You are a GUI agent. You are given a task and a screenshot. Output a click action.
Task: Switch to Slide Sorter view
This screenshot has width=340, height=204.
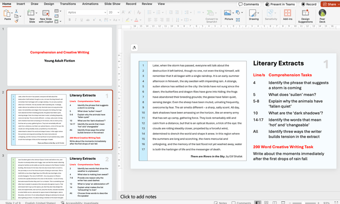(x=266, y=202)
